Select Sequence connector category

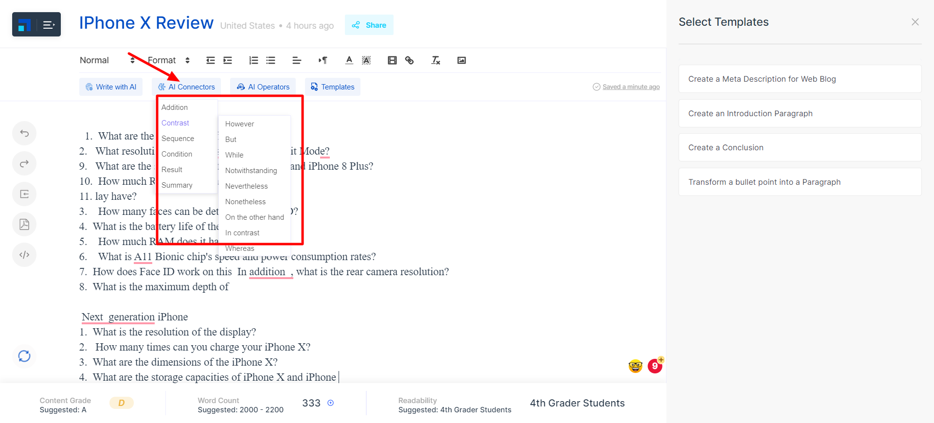point(178,139)
